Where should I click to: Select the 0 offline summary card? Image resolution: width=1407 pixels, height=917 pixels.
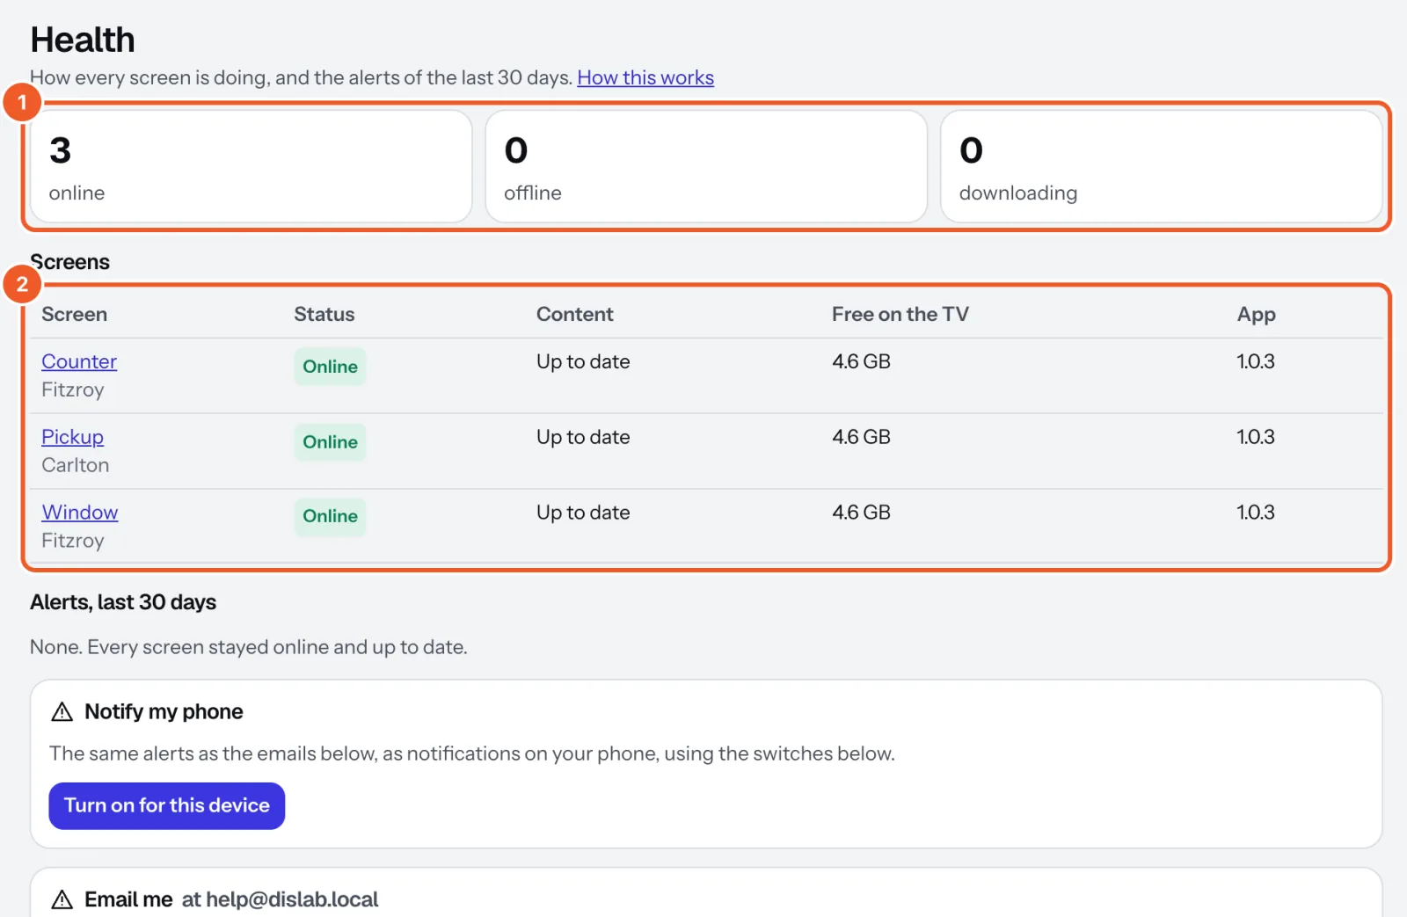click(x=706, y=166)
